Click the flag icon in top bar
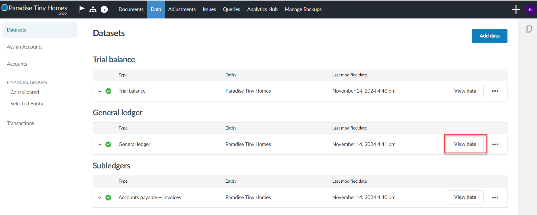The height and width of the screenshot is (215, 537). (82, 9)
